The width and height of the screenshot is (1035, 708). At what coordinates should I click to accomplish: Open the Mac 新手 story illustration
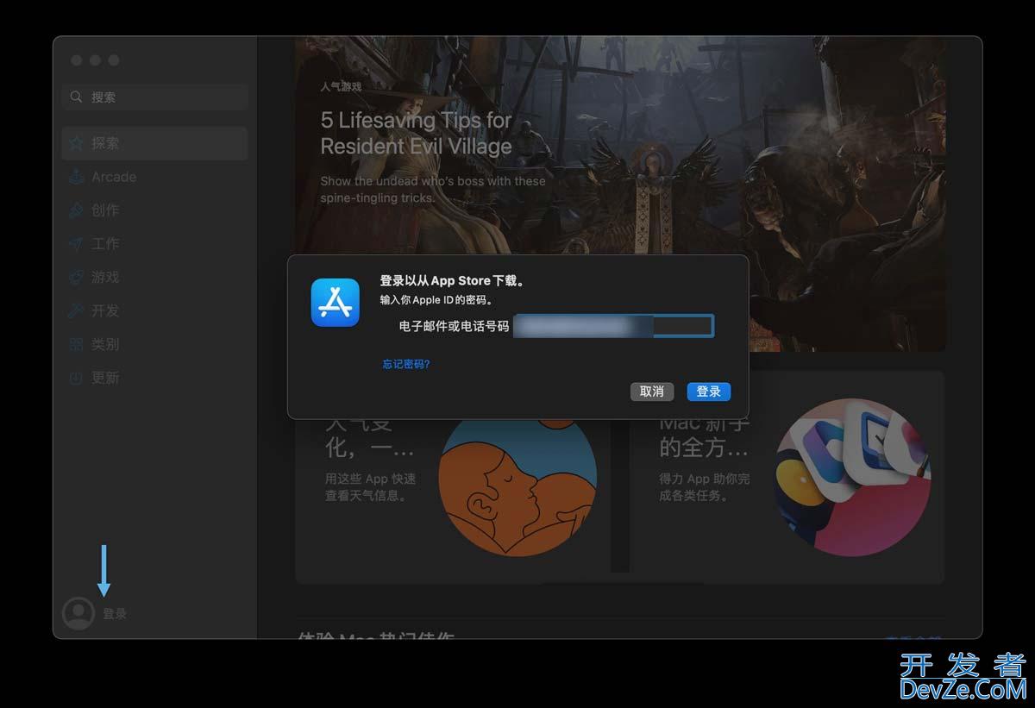click(x=852, y=477)
